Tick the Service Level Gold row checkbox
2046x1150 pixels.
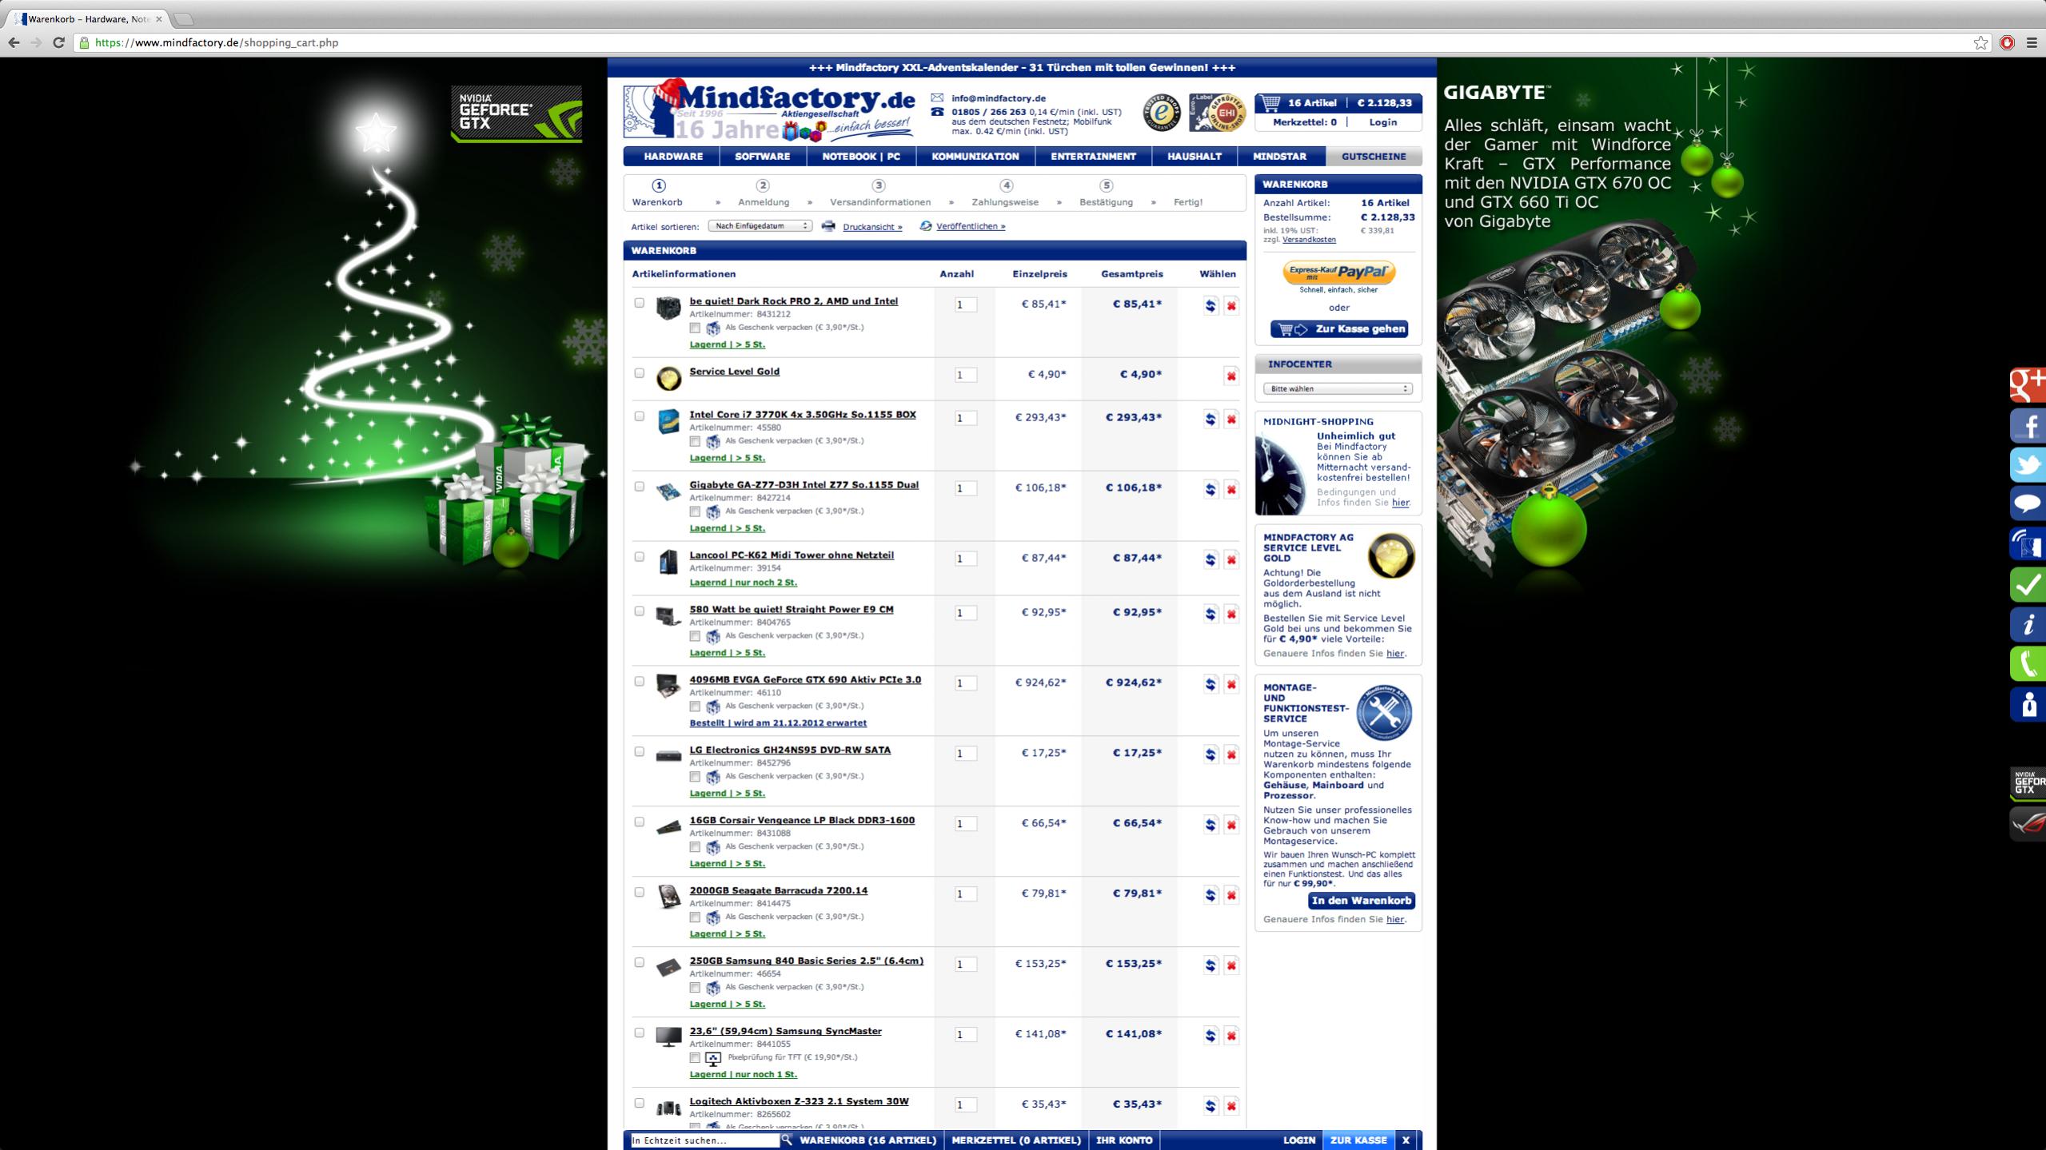point(639,373)
